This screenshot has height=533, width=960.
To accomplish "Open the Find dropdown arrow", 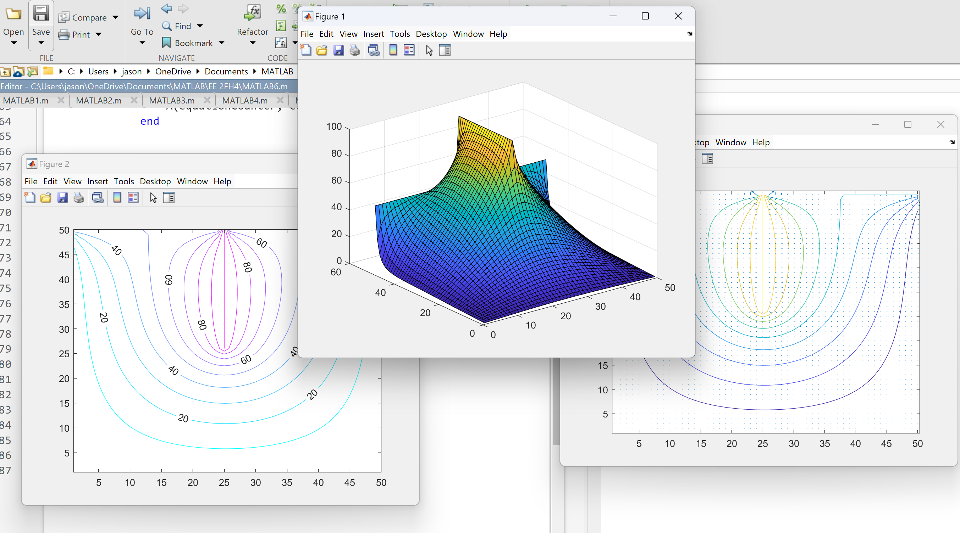I will [200, 26].
